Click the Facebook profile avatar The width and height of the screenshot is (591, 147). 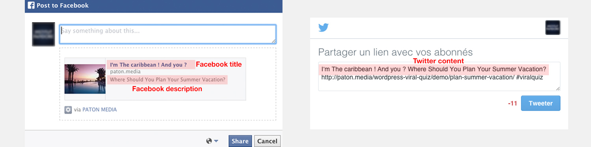pyautogui.click(x=43, y=34)
